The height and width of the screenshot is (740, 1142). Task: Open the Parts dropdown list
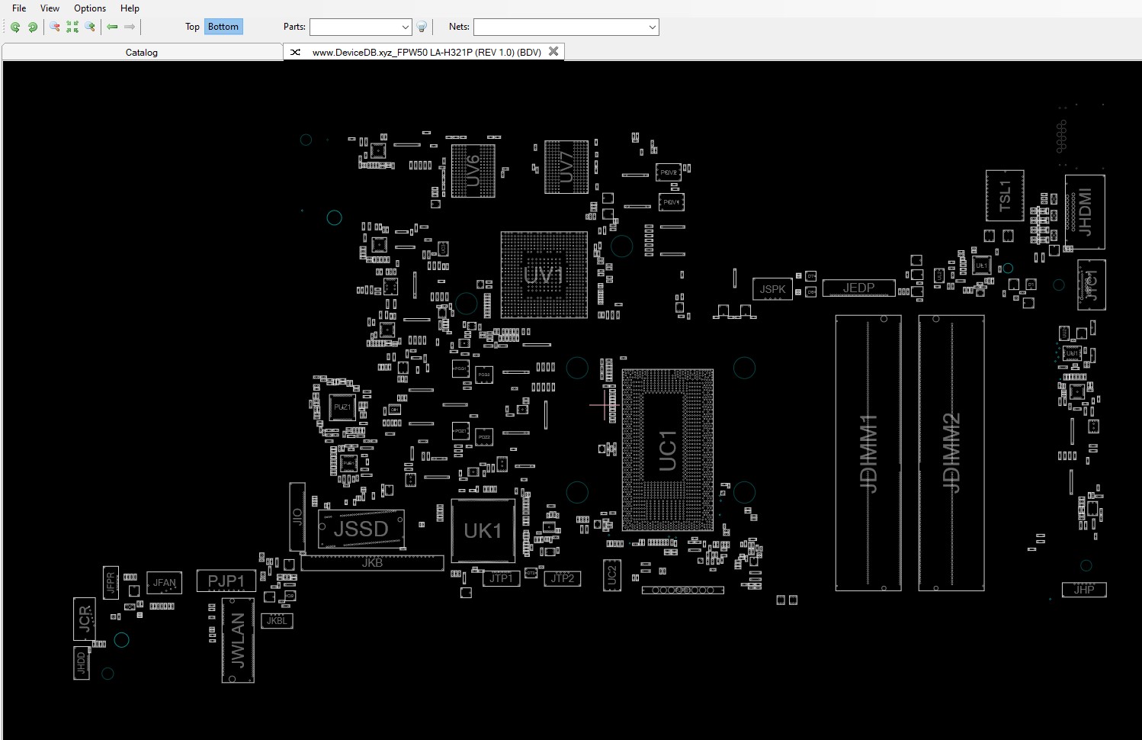pyautogui.click(x=405, y=27)
